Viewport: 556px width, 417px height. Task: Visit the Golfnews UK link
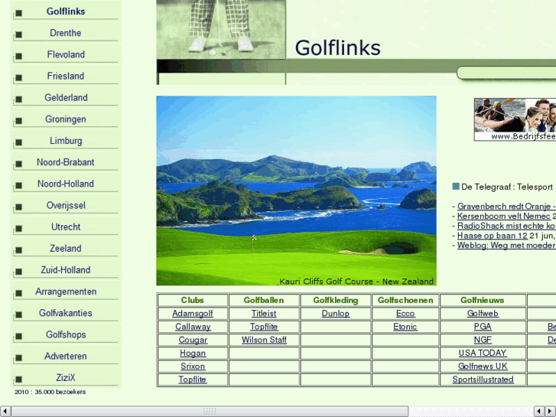[x=483, y=367]
